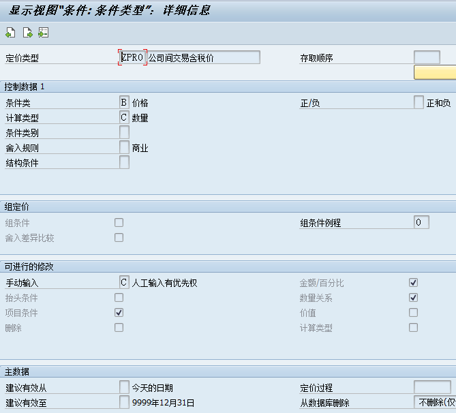Viewport: 456px width, 413px height.
Task: Click the 组条件例程 field with value 0
Action: coord(421,222)
